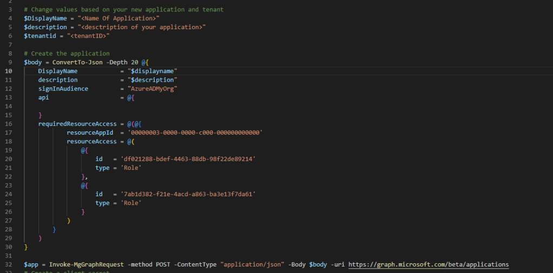Click the api property name on line 13
Image resolution: width=553 pixels, height=273 pixels.
pos(43,97)
